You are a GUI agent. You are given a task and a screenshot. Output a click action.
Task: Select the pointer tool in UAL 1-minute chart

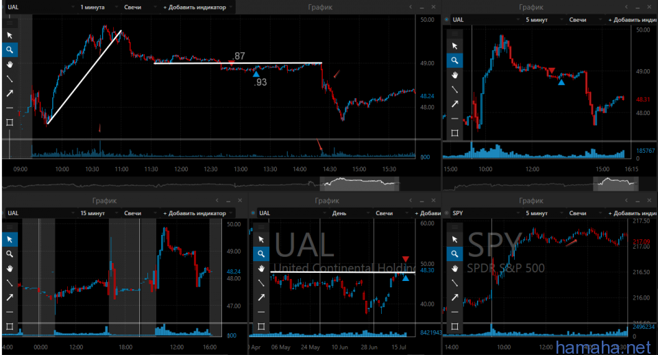[10, 36]
